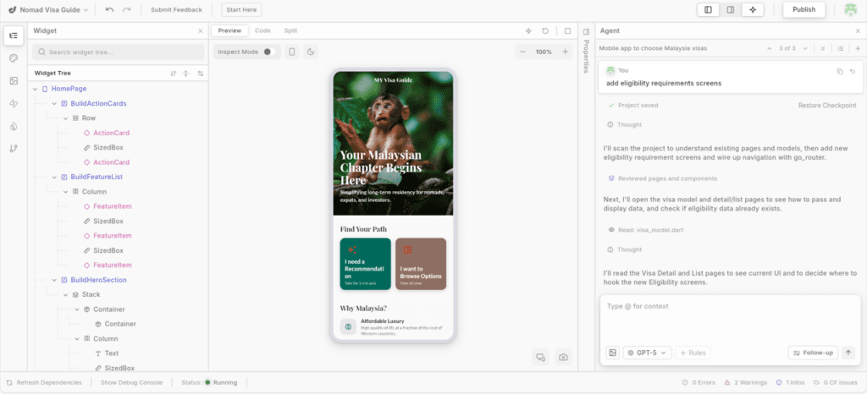This screenshot has width=867, height=394.
Task: Go to next chat with down chevron
Action: pos(805,48)
